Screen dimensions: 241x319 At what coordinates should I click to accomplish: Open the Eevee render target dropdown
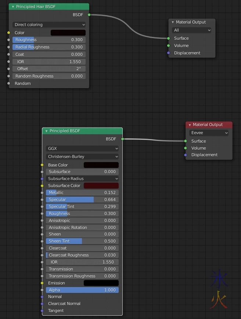click(x=209, y=133)
